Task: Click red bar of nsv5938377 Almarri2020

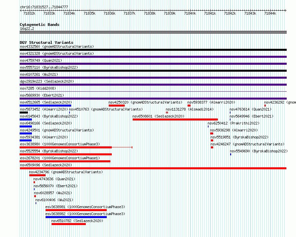Action: tap(189, 106)
